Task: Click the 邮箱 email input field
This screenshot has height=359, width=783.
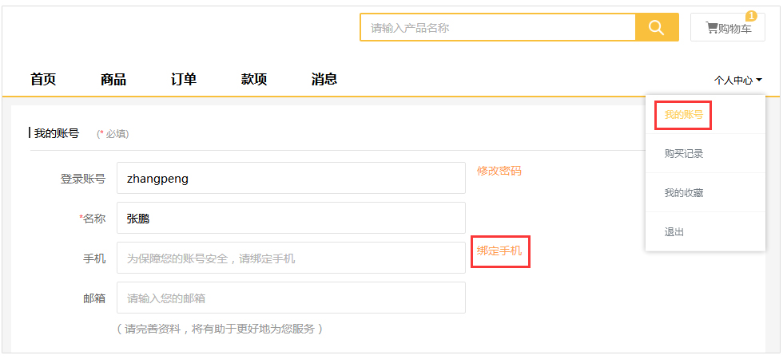Action: (x=291, y=298)
